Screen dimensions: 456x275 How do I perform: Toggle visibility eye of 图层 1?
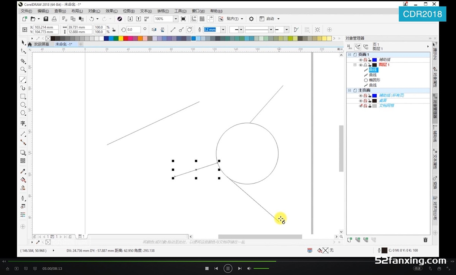click(x=361, y=65)
